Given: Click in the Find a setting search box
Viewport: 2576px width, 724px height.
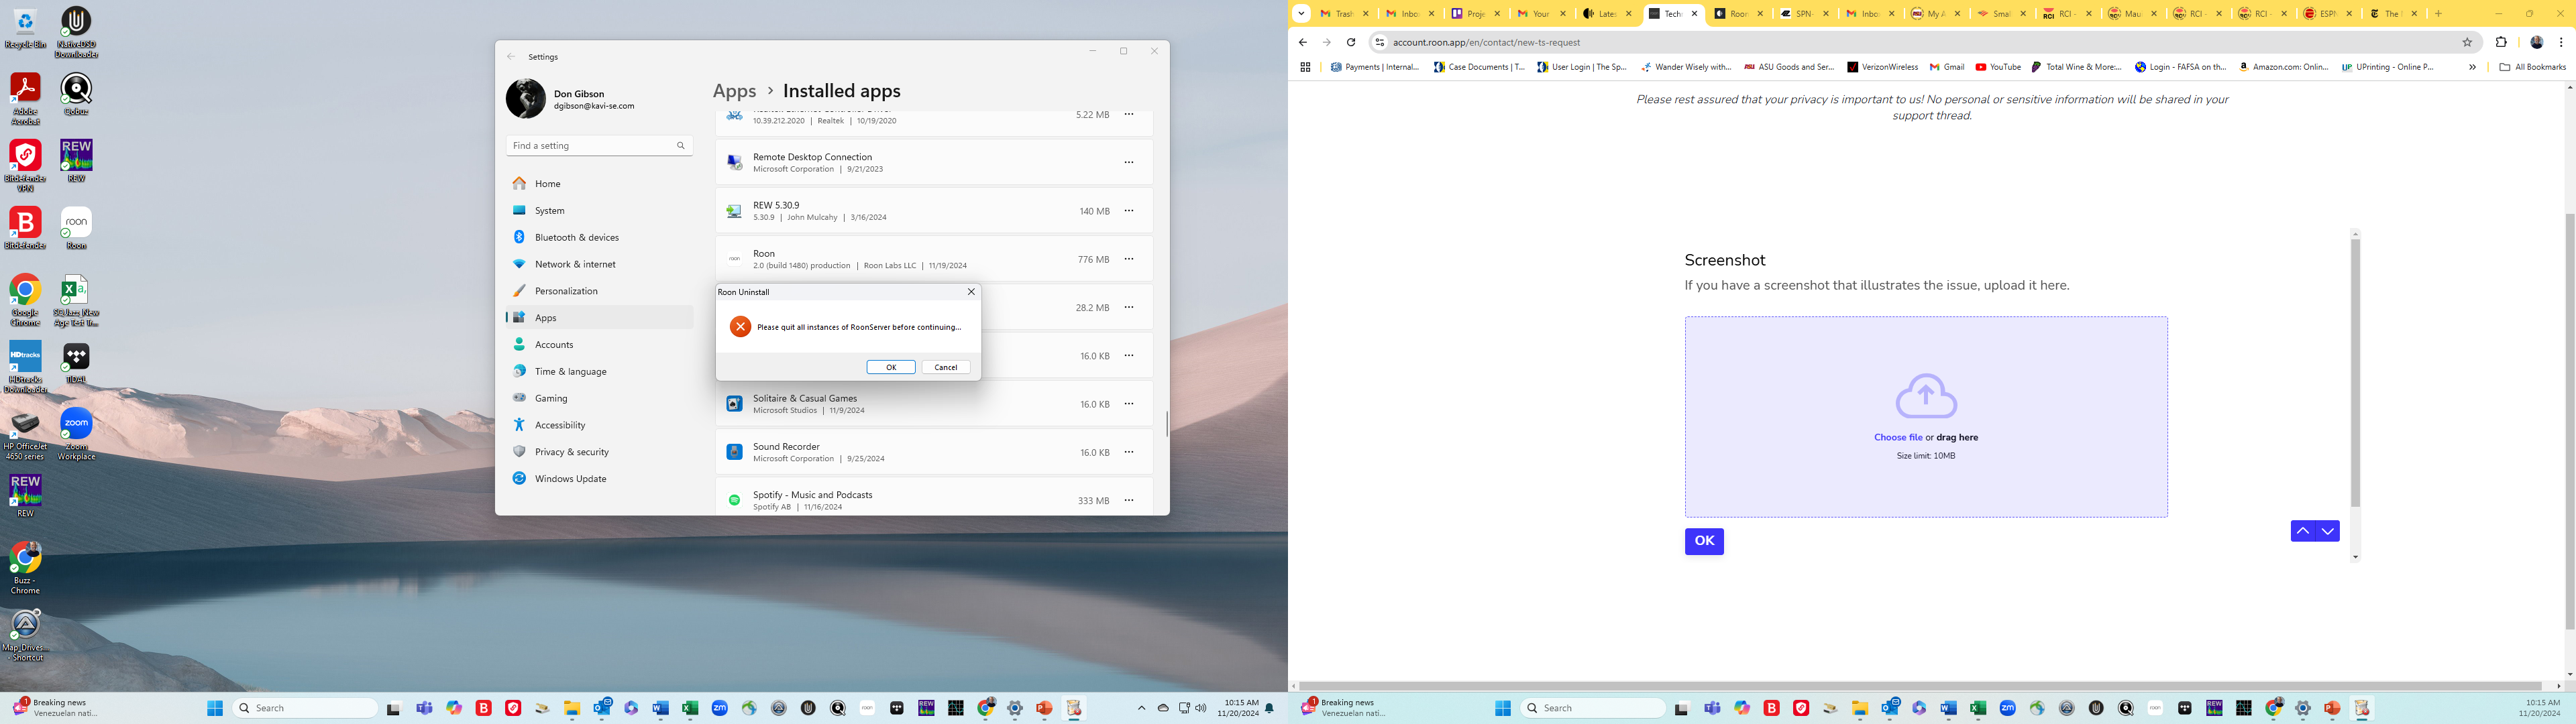Looking at the screenshot, I should coord(599,145).
